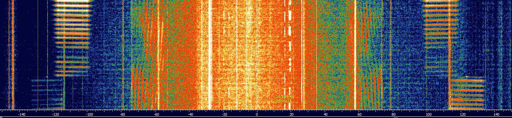This screenshot has width=512, height=118.
Task: Click the 100 frequency axis label
Action: point(428,114)
